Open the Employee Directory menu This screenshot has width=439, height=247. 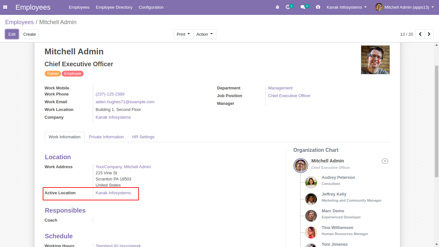(x=114, y=7)
